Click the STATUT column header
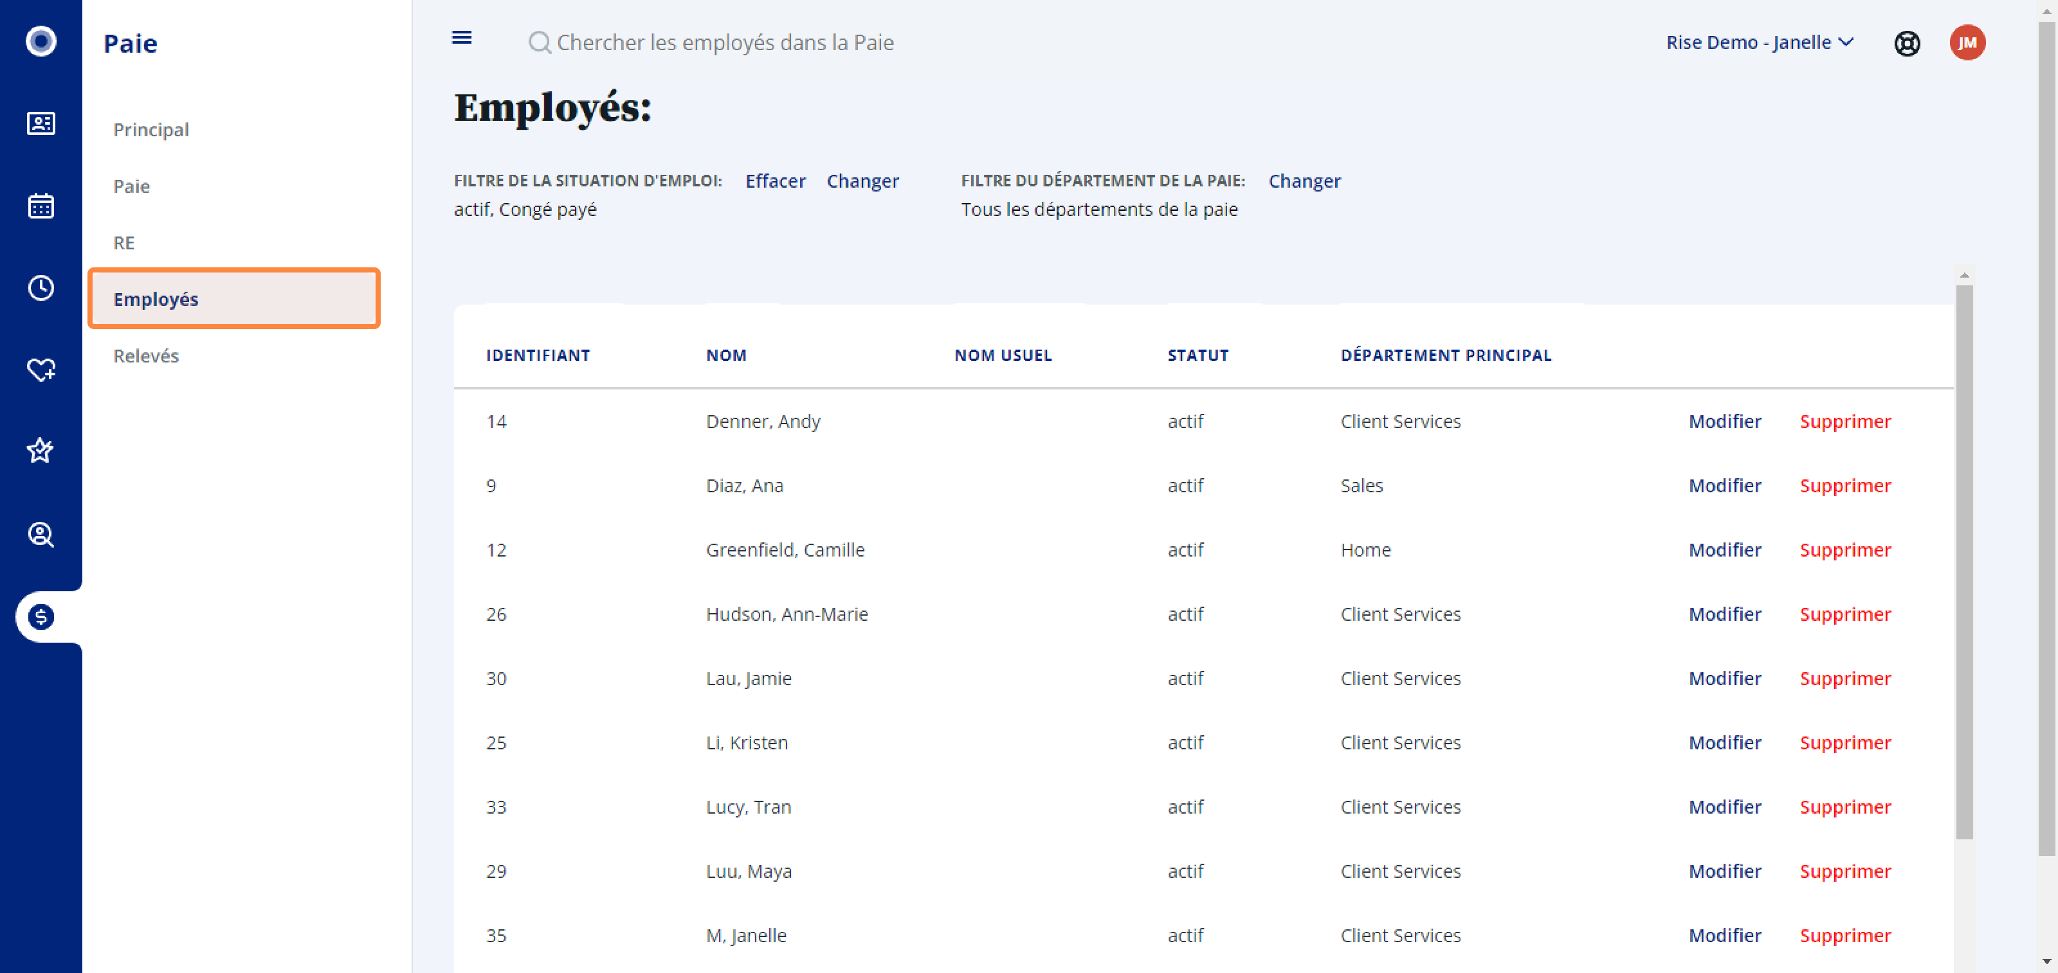The height and width of the screenshot is (973, 2058). click(x=1197, y=355)
